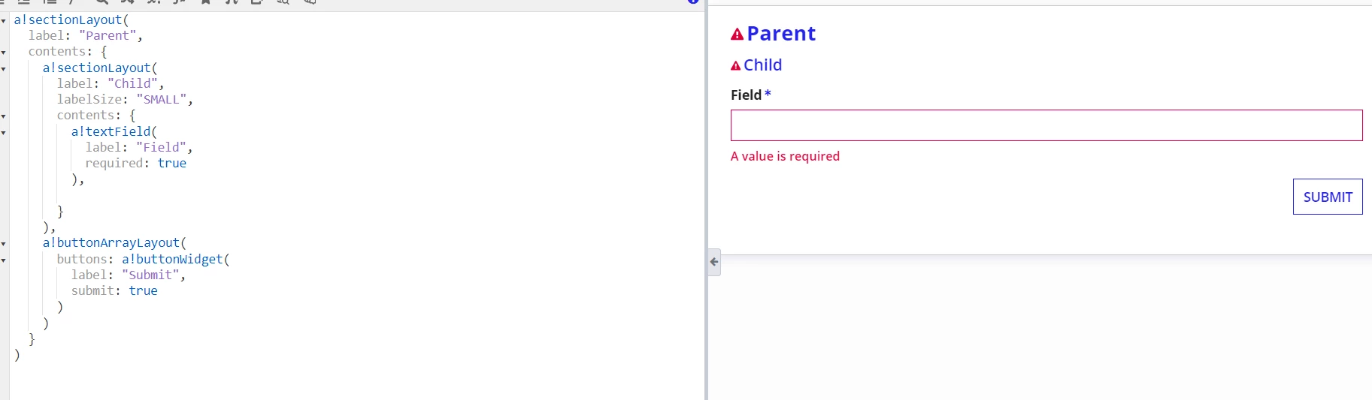1372x400 pixels.
Task: Fold the outer Parent a!sectionLayout block
Action: point(4,20)
